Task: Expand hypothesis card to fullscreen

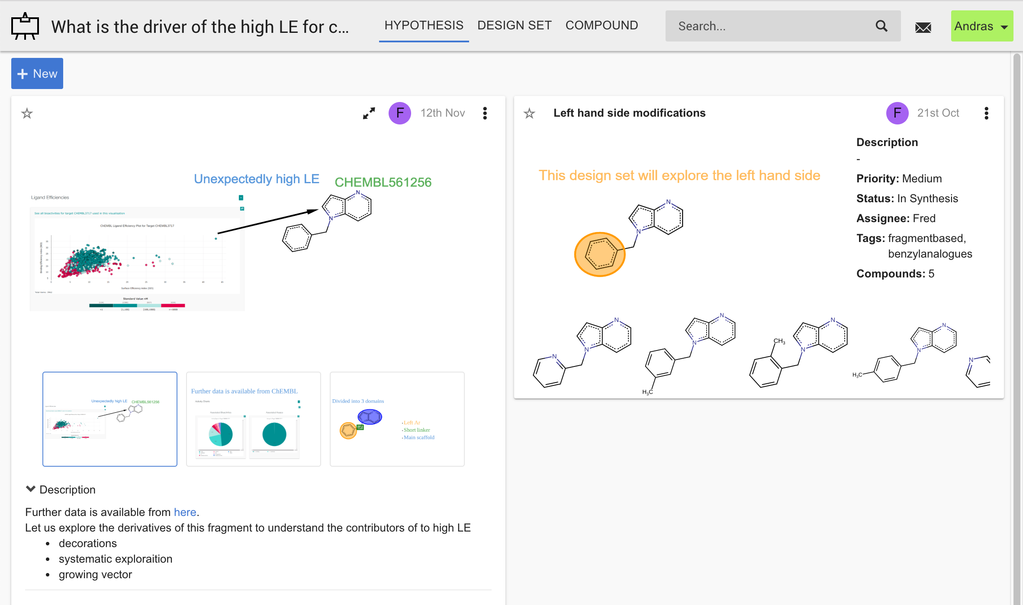Action: pos(369,113)
